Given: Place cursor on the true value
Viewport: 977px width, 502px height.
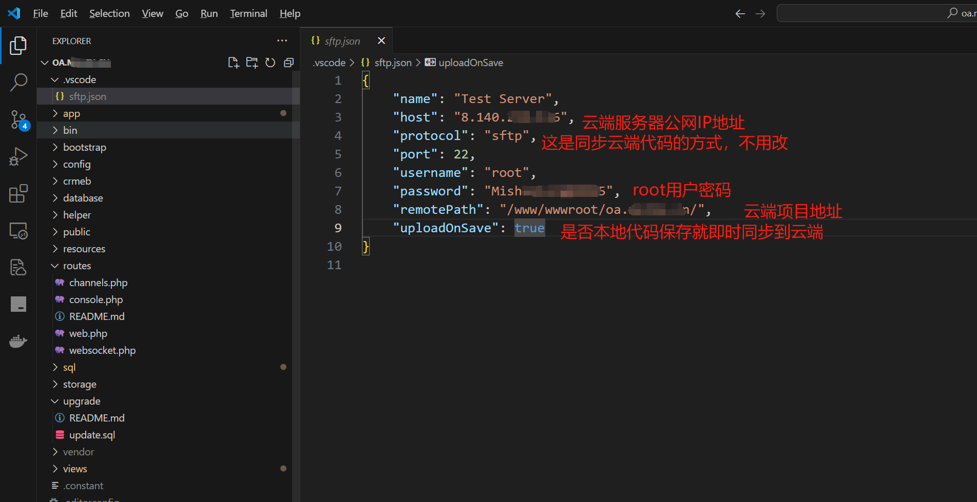Looking at the screenshot, I should (529, 228).
